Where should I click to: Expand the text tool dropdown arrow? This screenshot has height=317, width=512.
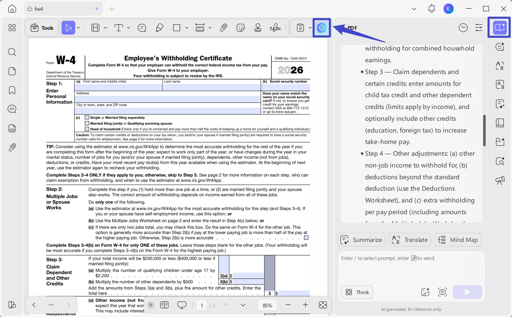click(129, 28)
